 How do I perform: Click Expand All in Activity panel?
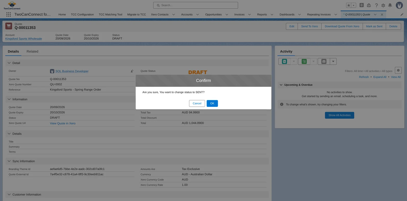click(x=380, y=77)
